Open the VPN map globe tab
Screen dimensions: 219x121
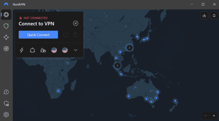pos(6,15)
